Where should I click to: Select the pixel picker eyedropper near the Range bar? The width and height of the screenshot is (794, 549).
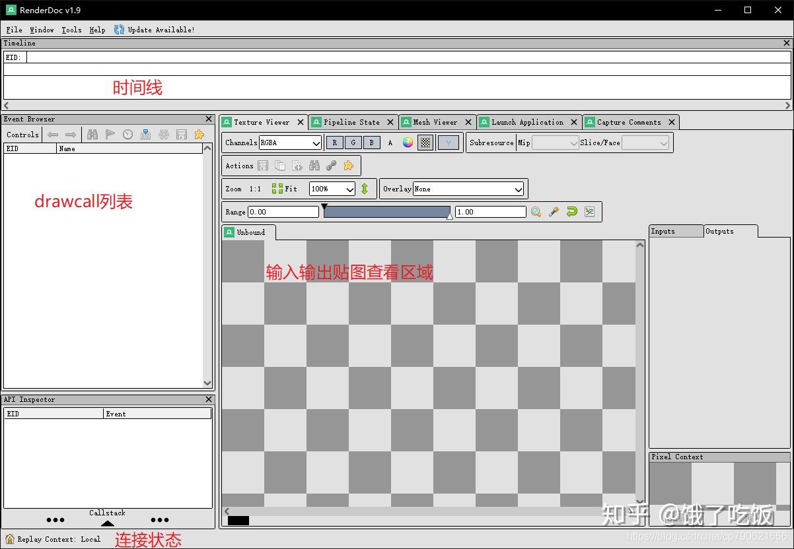tap(554, 211)
